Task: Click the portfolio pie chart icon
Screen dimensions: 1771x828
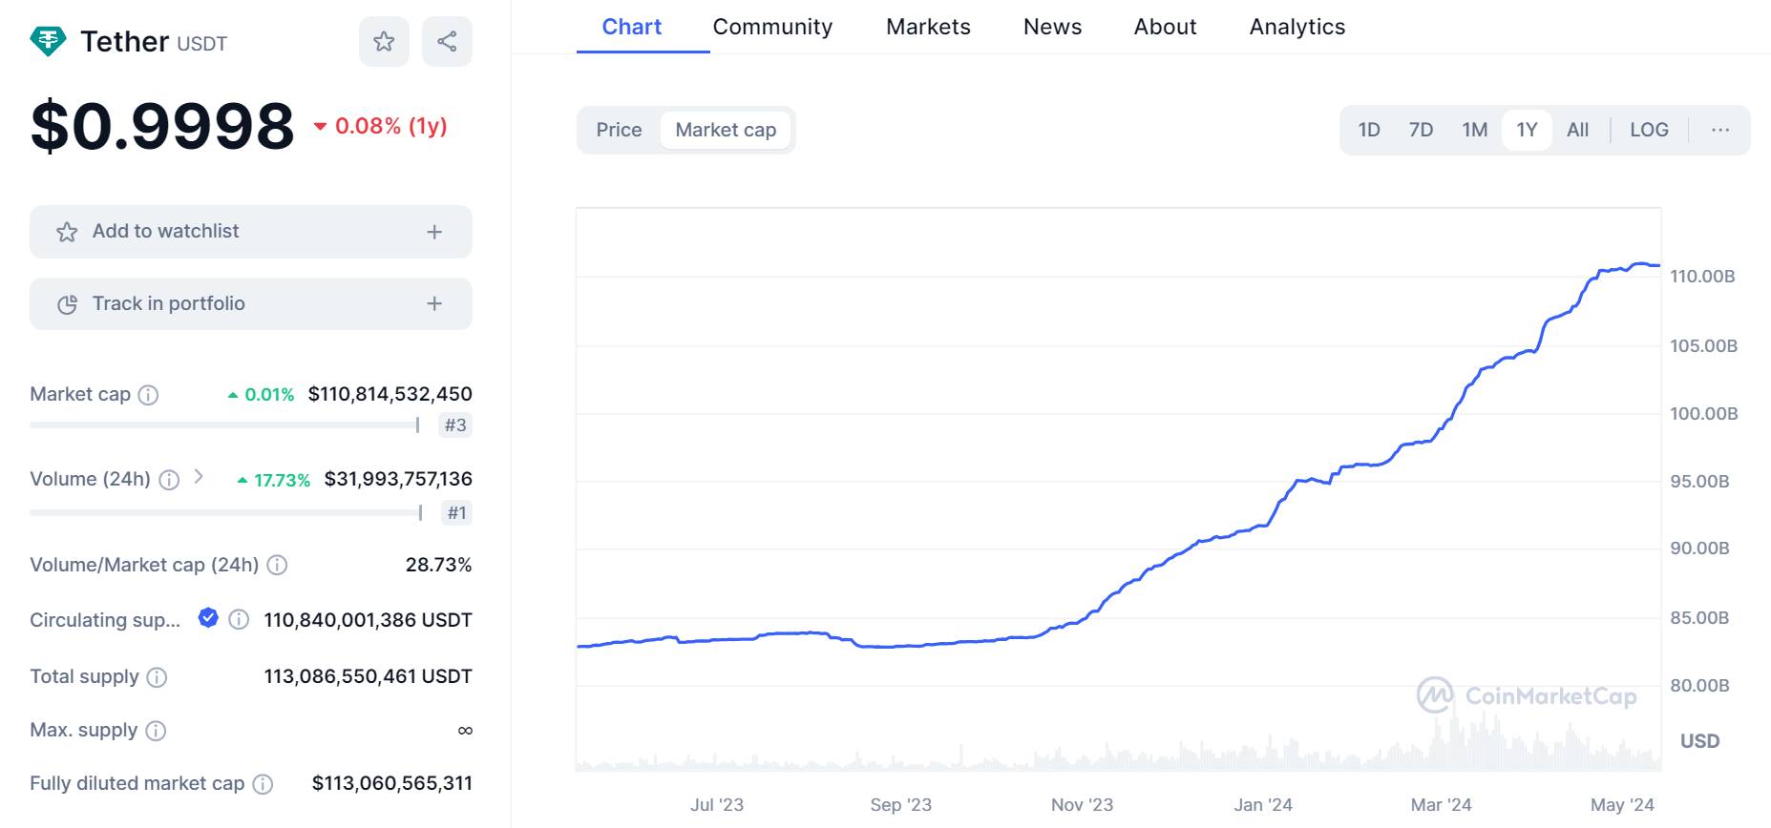Action: click(67, 304)
